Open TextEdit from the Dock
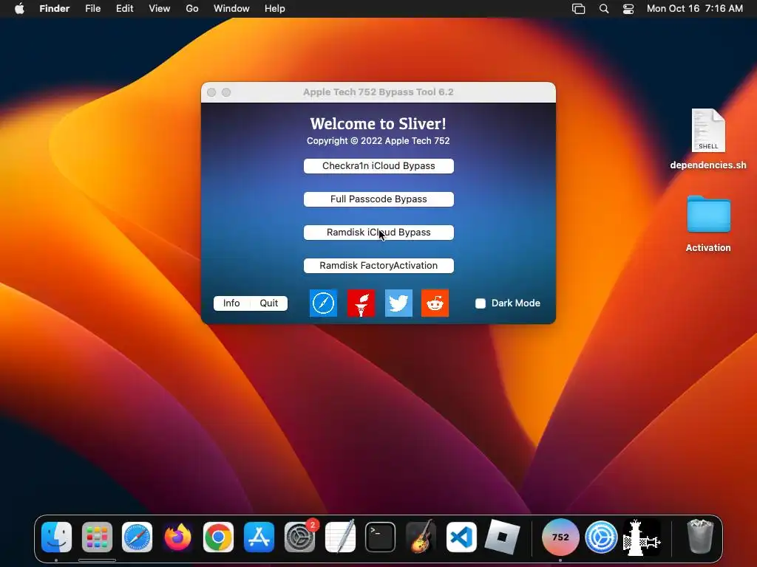The height and width of the screenshot is (567, 757). click(340, 537)
